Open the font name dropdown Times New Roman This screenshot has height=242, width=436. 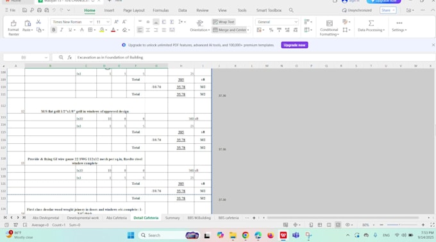pyautogui.click(x=90, y=22)
